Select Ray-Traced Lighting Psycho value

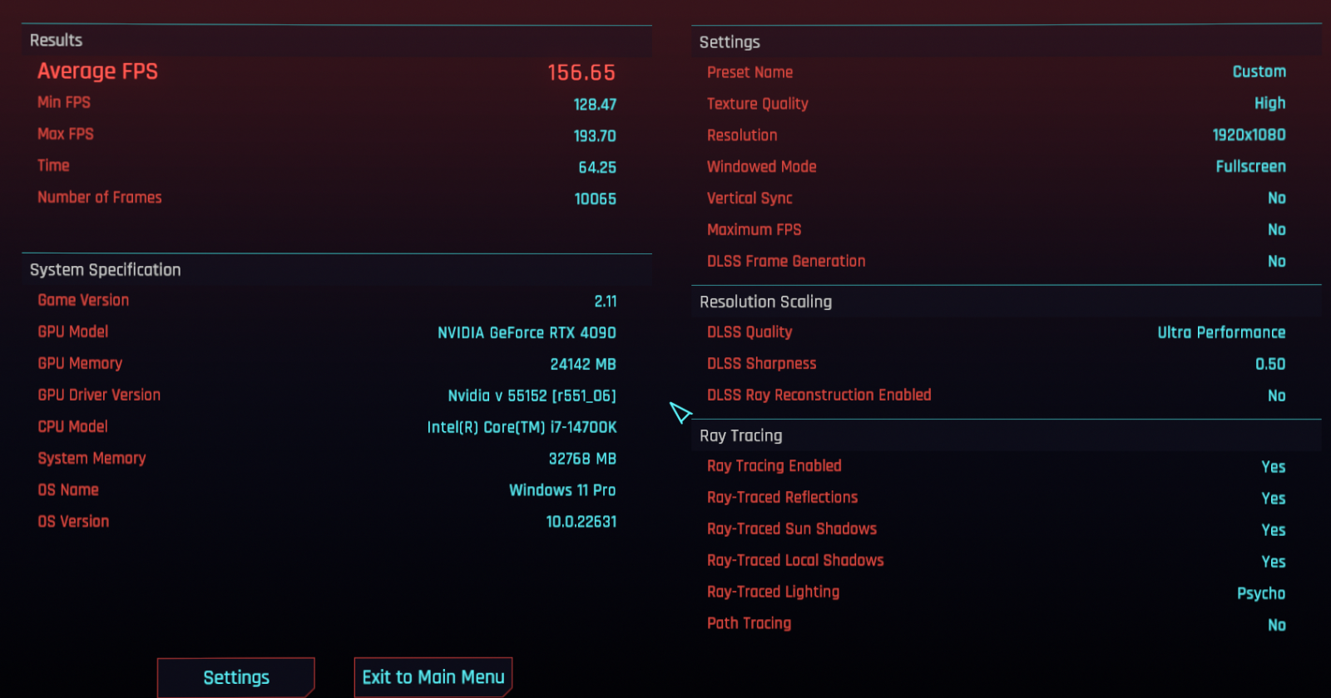[x=1261, y=593]
